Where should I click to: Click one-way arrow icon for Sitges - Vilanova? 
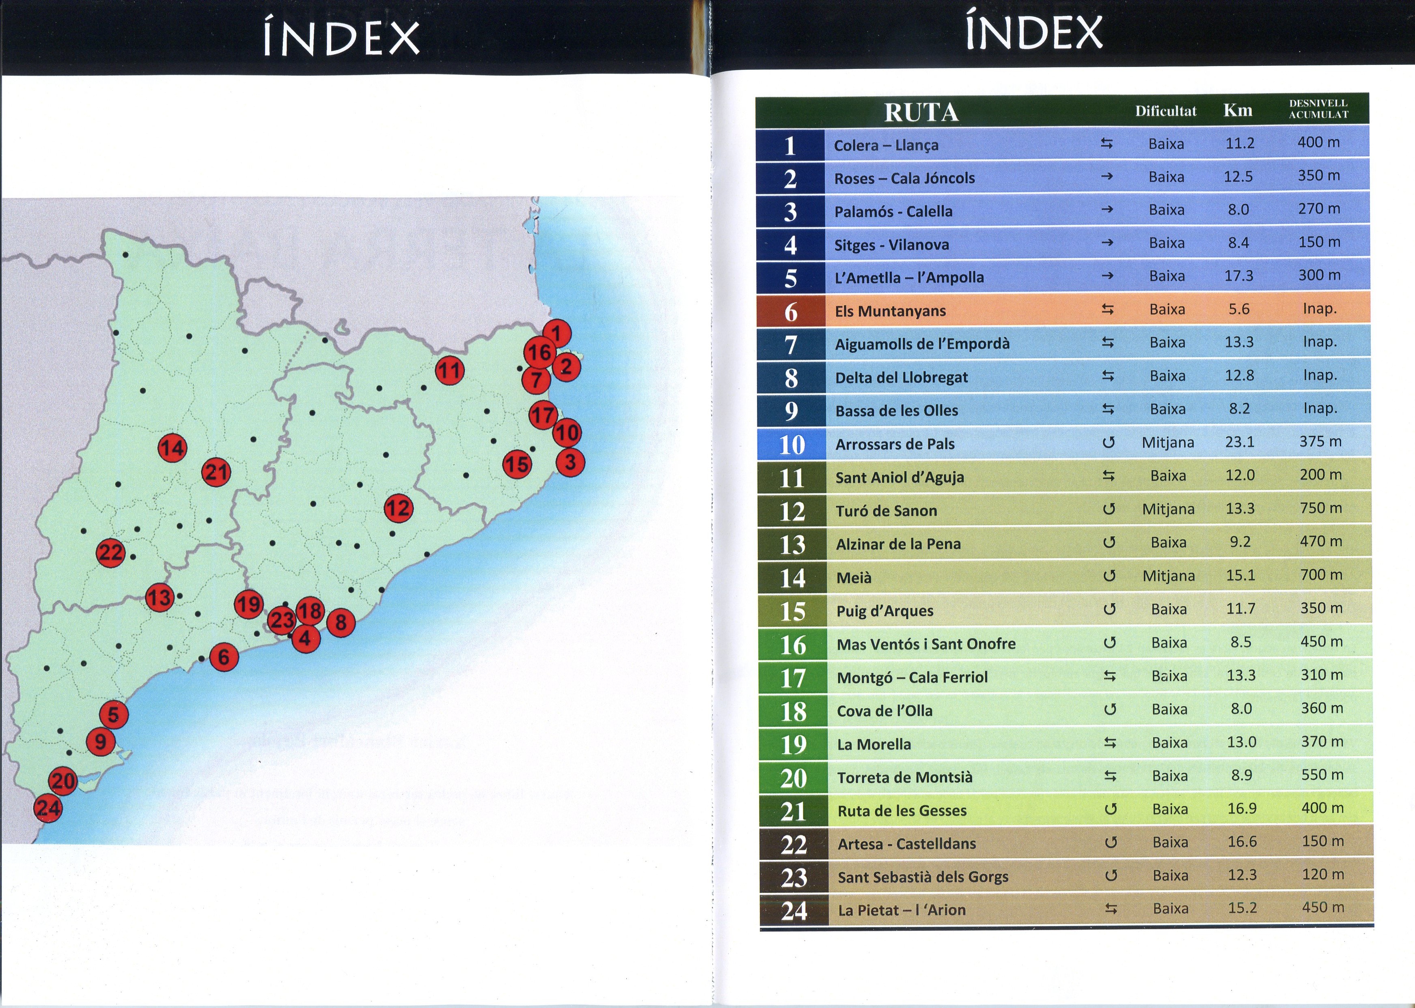click(1107, 243)
